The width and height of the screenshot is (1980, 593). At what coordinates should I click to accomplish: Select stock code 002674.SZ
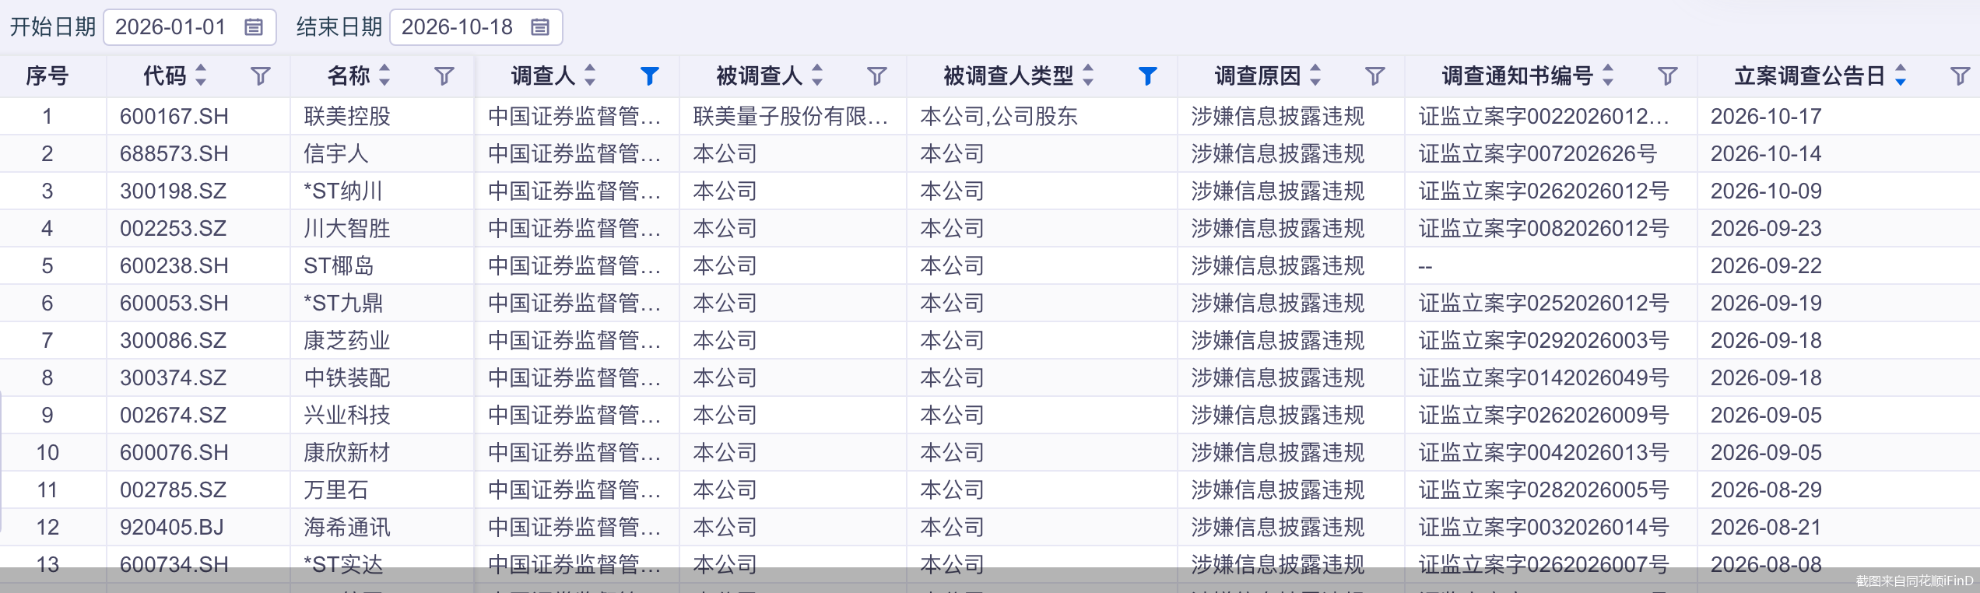[174, 416]
